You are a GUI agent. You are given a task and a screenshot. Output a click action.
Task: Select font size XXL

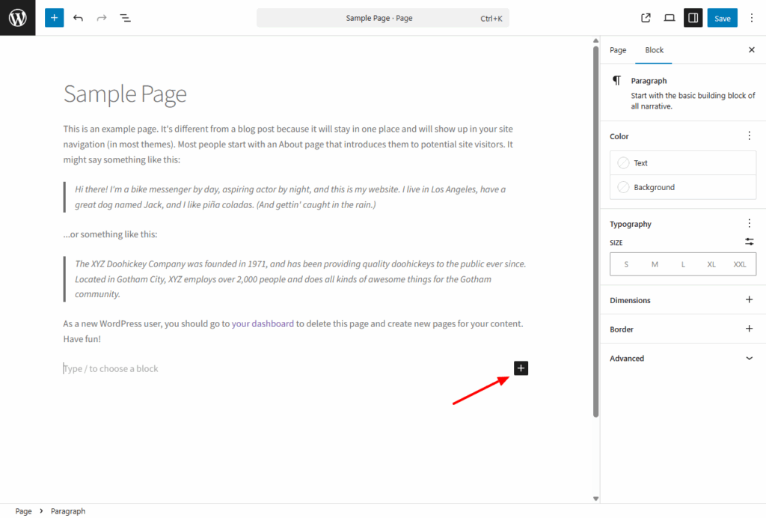pyautogui.click(x=739, y=264)
